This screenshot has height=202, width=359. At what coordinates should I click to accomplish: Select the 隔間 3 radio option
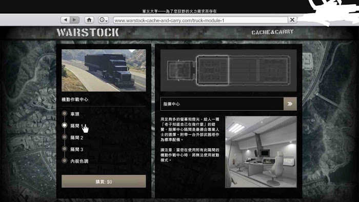(x=65, y=149)
